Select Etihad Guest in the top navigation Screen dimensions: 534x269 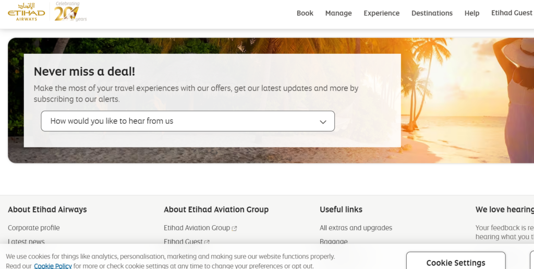[512, 13]
